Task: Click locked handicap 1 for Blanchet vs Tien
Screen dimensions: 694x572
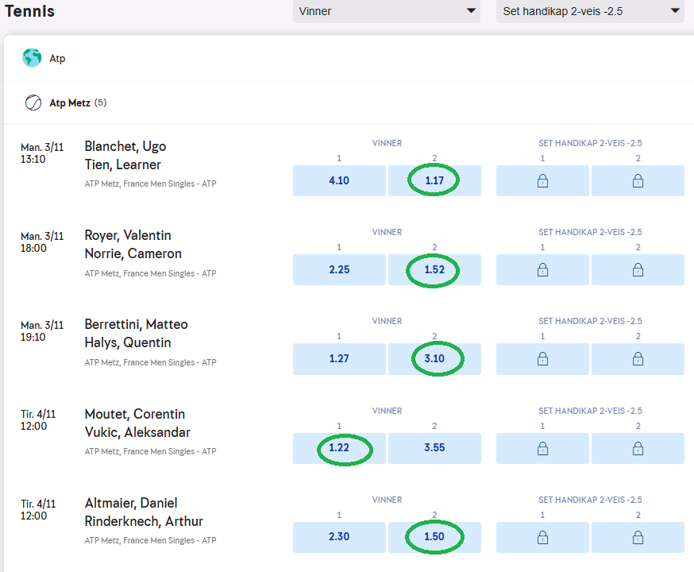Action: 542,181
